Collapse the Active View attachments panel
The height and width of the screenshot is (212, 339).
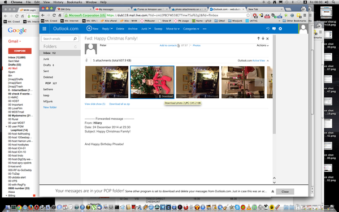click(268, 60)
